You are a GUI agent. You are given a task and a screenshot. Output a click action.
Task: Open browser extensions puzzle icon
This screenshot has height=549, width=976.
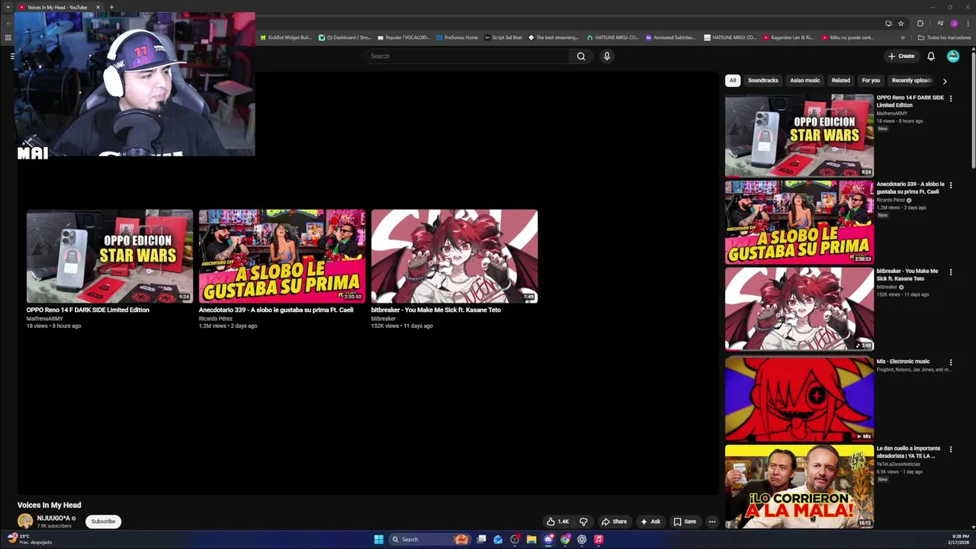(x=920, y=23)
